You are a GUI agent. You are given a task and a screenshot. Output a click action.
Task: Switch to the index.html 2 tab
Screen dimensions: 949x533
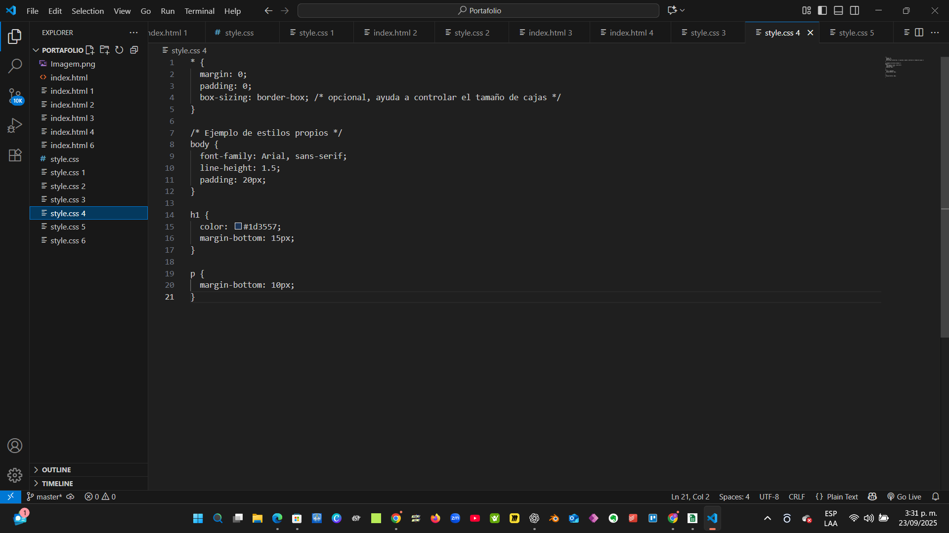394,33
